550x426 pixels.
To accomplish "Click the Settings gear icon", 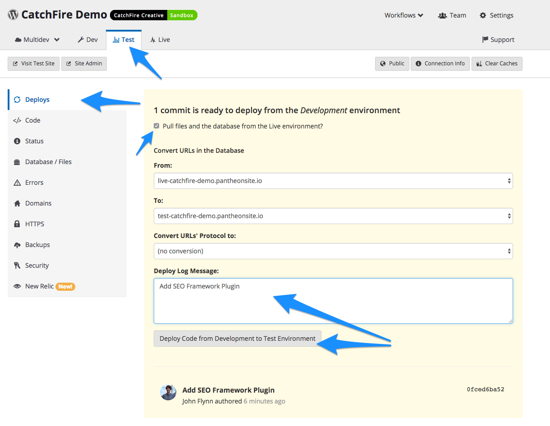I will 483,15.
